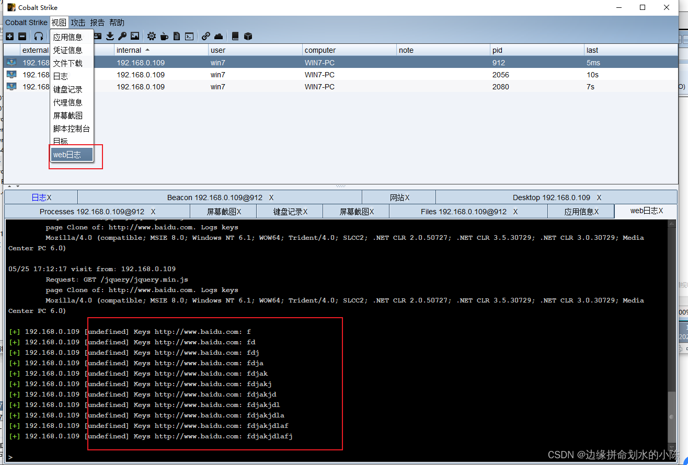Sort by the pid column header

pos(537,50)
